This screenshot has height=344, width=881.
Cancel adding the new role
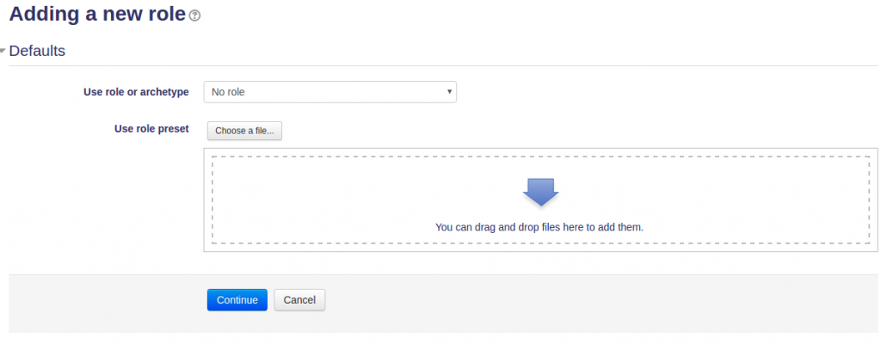(299, 300)
